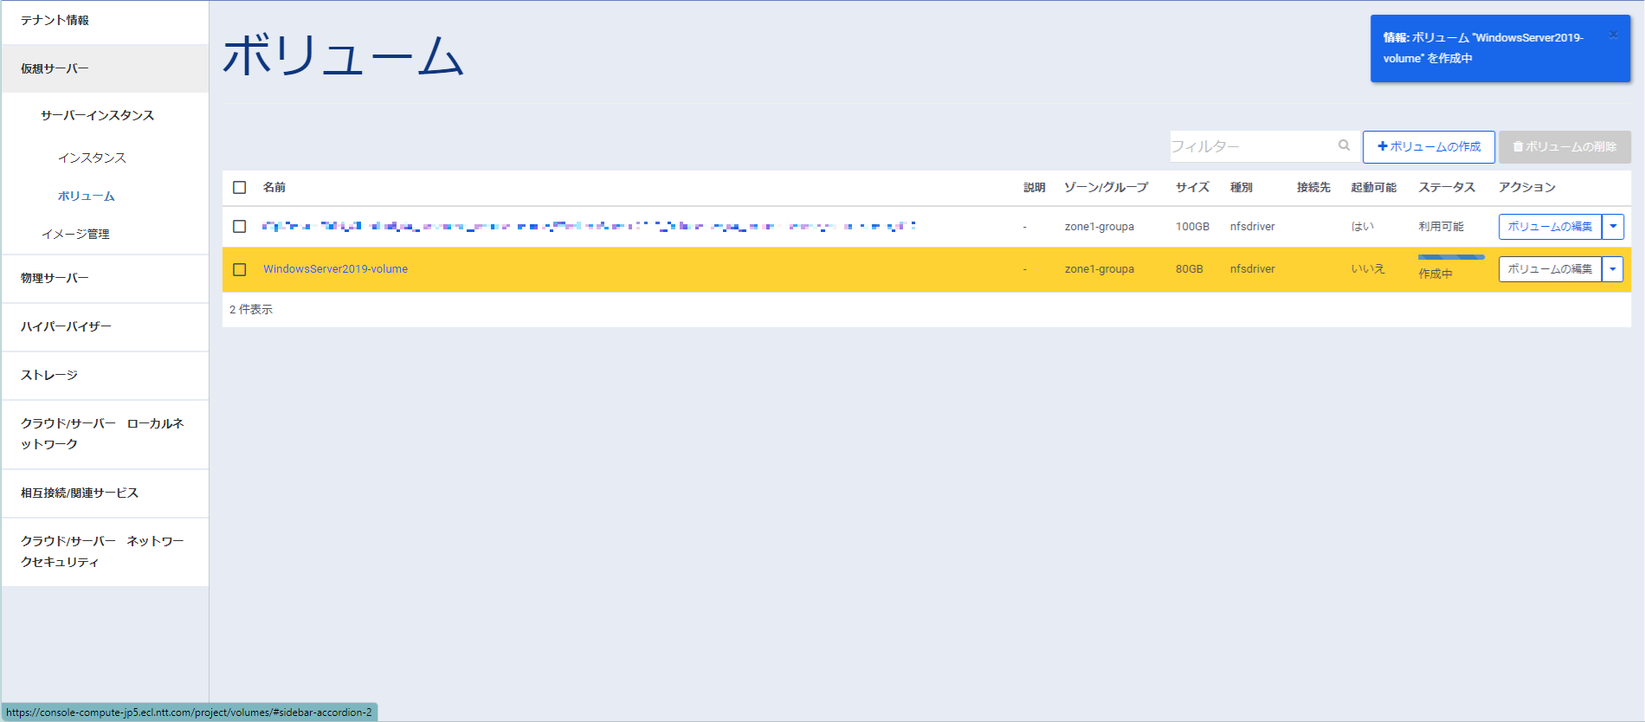Select checkbox for the 100GB volume row
This screenshot has height=722, width=1645.
240,226
